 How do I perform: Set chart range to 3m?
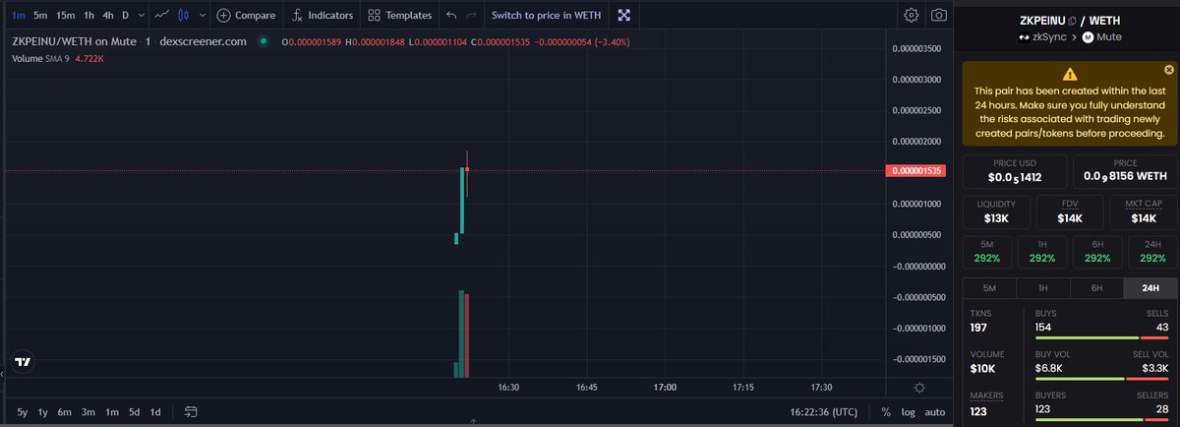(88, 412)
